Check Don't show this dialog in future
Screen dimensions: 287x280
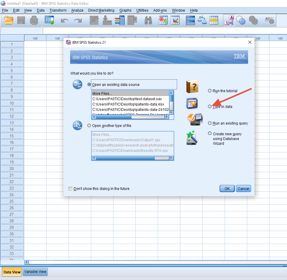pos(70,189)
